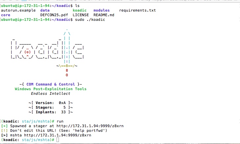The height and width of the screenshot is (144, 240).
Task: Click the 'DEFCON25.pdf' file name
Action: pos(54,15)
